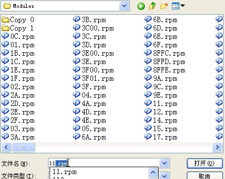Select the 1C.rpm file icon
This screenshot has width=225, height=179.
coord(5,61)
